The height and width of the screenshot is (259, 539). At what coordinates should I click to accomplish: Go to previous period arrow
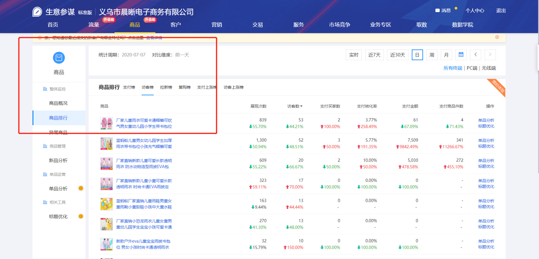(x=475, y=55)
